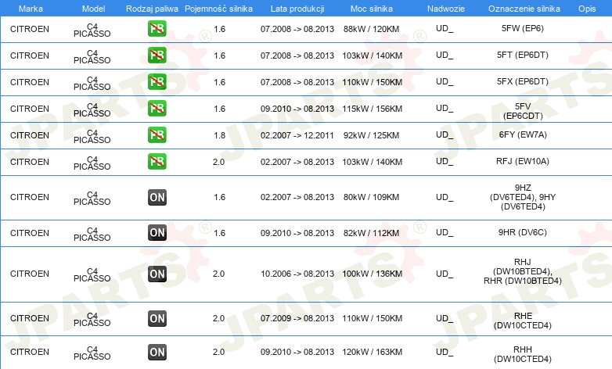The height and width of the screenshot is (369, 612).
Task: Select engine code RHH (DW10CTED4)
Action: point(523,354)
